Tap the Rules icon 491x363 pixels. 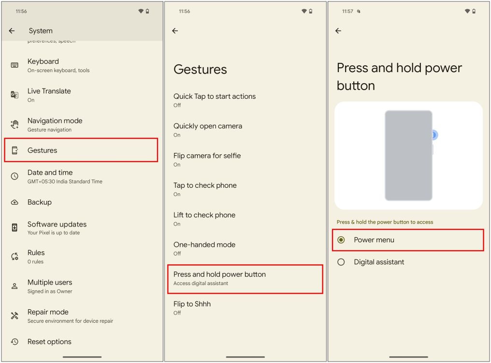pos(14,257)
